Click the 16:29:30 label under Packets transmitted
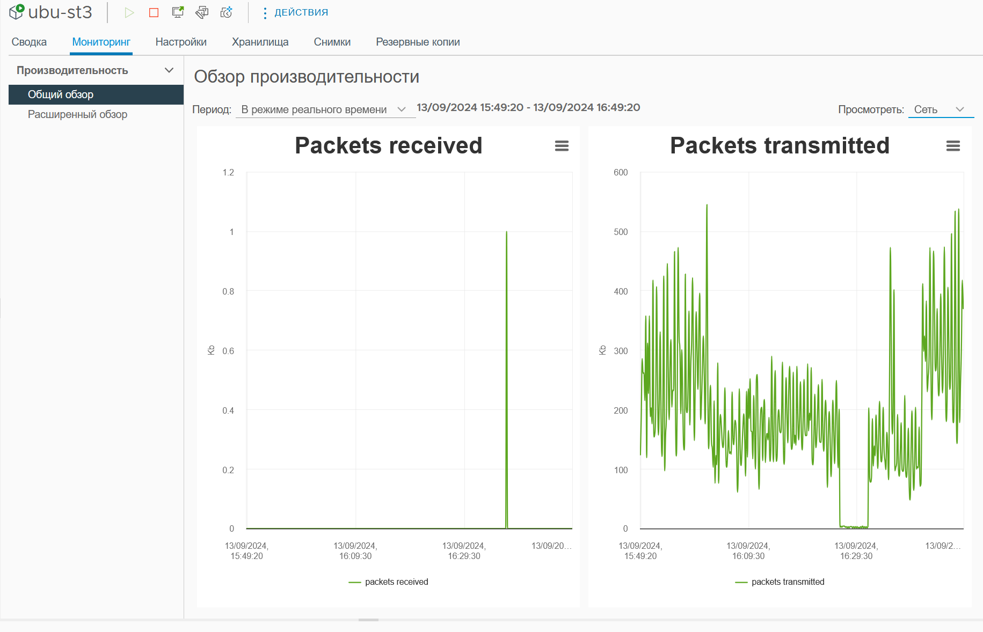The width and height of the screenshot is (983, 632). coord(856,551)
